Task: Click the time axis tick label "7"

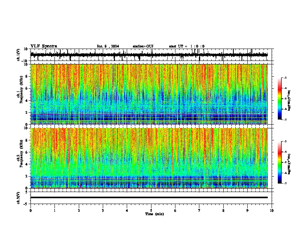Action: click(x=199, y=211)
